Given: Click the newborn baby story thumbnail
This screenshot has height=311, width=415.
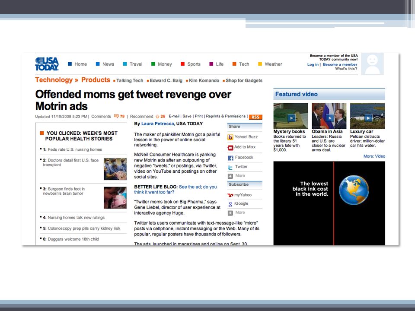Looking at the screenshot, I should (x=115, y=197).
